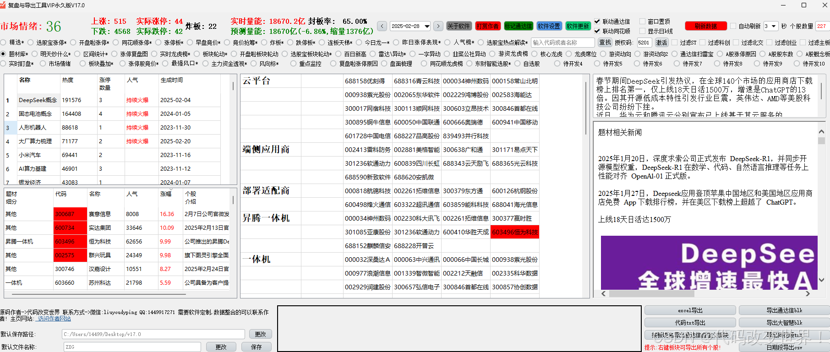The height and width of the screenshot is (352, 830).
Task: Click 更改 next to default file name
Action: 221,347
